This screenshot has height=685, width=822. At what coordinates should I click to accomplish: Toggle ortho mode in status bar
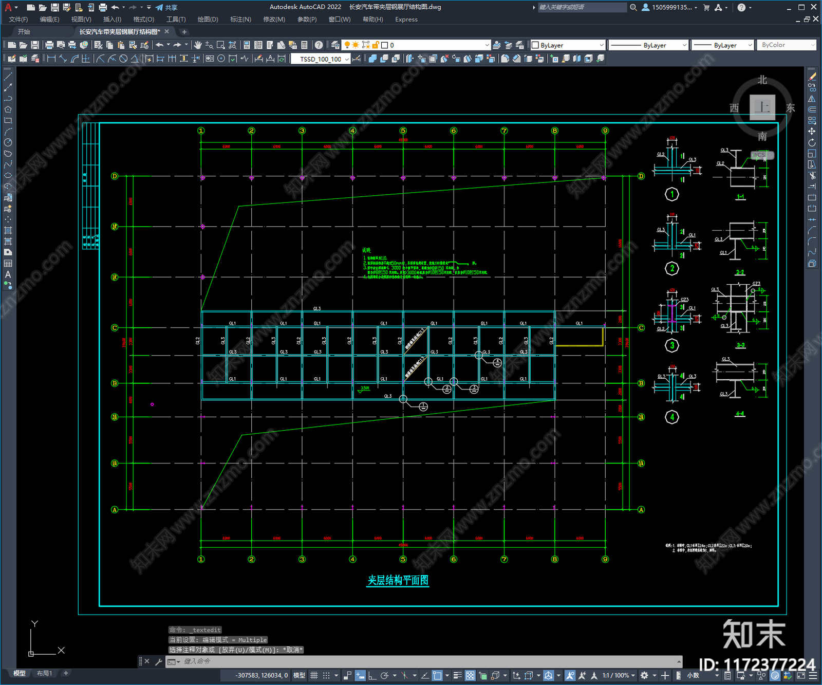pos(372,675)
